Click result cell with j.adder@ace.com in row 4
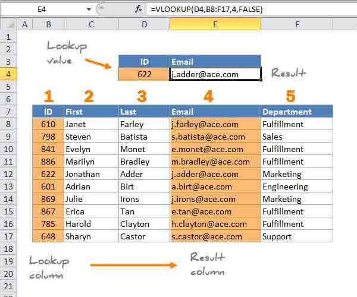The width and height of the screenshot is (357, 297). click(x=215, y=74)
